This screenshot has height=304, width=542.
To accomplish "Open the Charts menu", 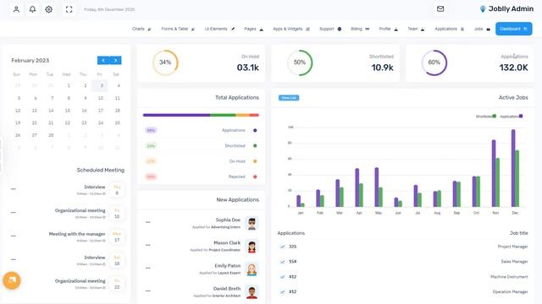I will pyautogui.click(x=141, y=29).
